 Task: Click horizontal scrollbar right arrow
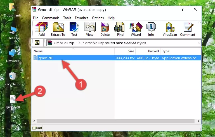click(x=198, y=121)
